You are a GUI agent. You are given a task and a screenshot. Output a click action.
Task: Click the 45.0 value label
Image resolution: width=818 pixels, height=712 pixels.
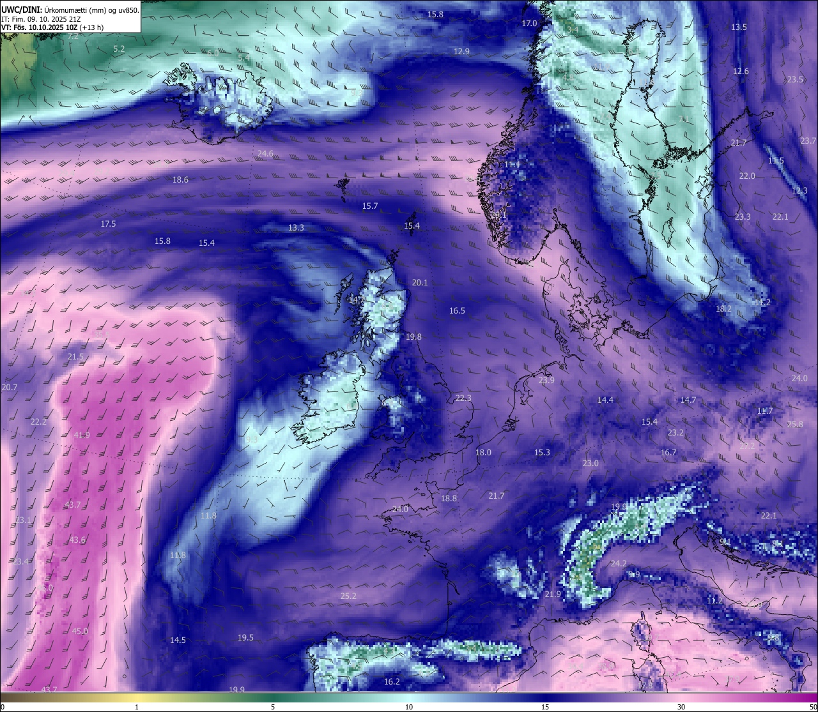tap(79, 631)
